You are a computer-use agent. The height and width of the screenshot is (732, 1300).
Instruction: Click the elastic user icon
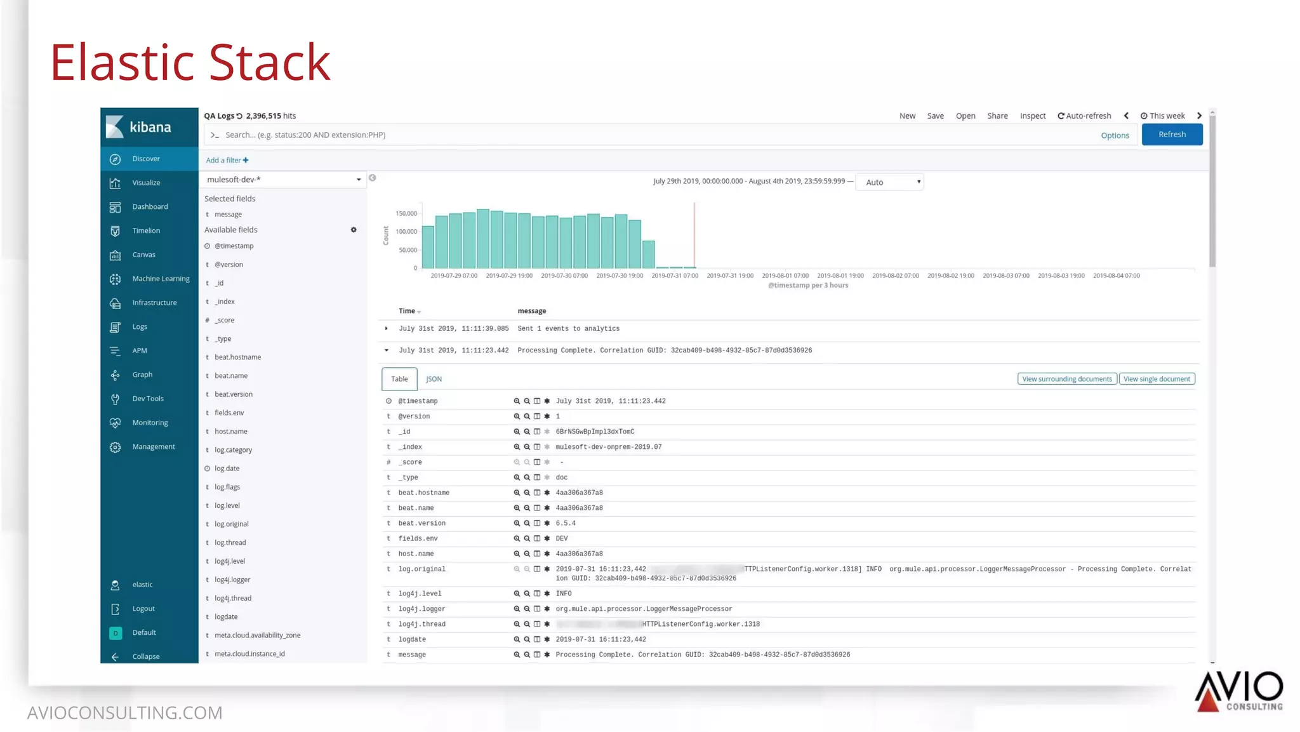(x=115, y=585)
